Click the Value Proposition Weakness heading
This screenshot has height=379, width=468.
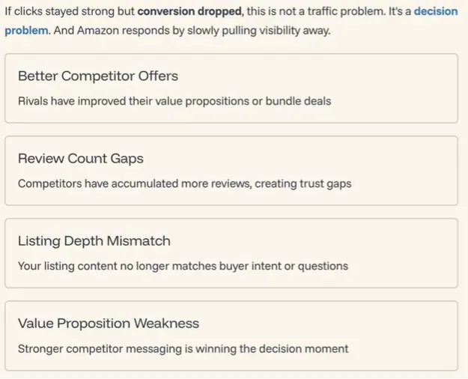(109, 323)
